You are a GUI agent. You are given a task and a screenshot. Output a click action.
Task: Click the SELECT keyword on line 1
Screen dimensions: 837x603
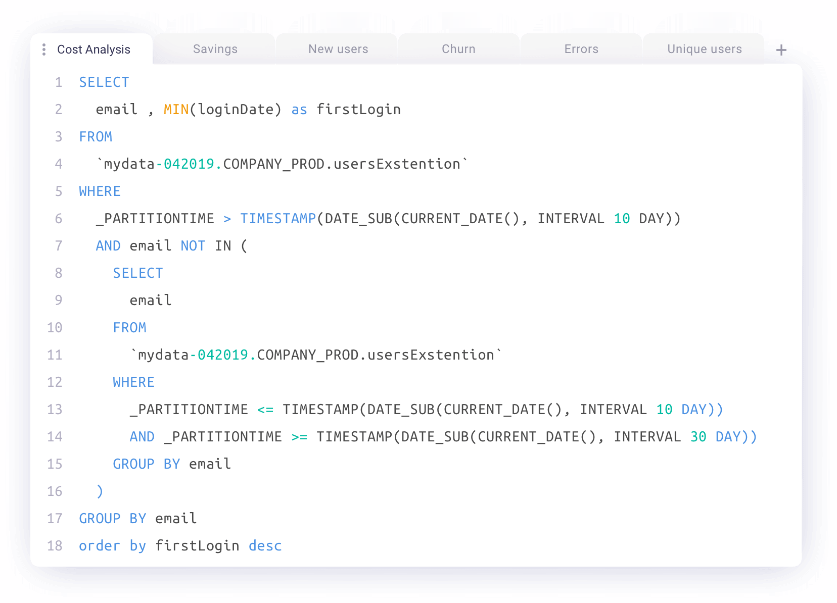click(104, 82)
